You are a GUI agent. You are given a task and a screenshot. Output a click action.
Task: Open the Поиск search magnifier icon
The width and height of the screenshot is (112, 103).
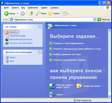38,13
